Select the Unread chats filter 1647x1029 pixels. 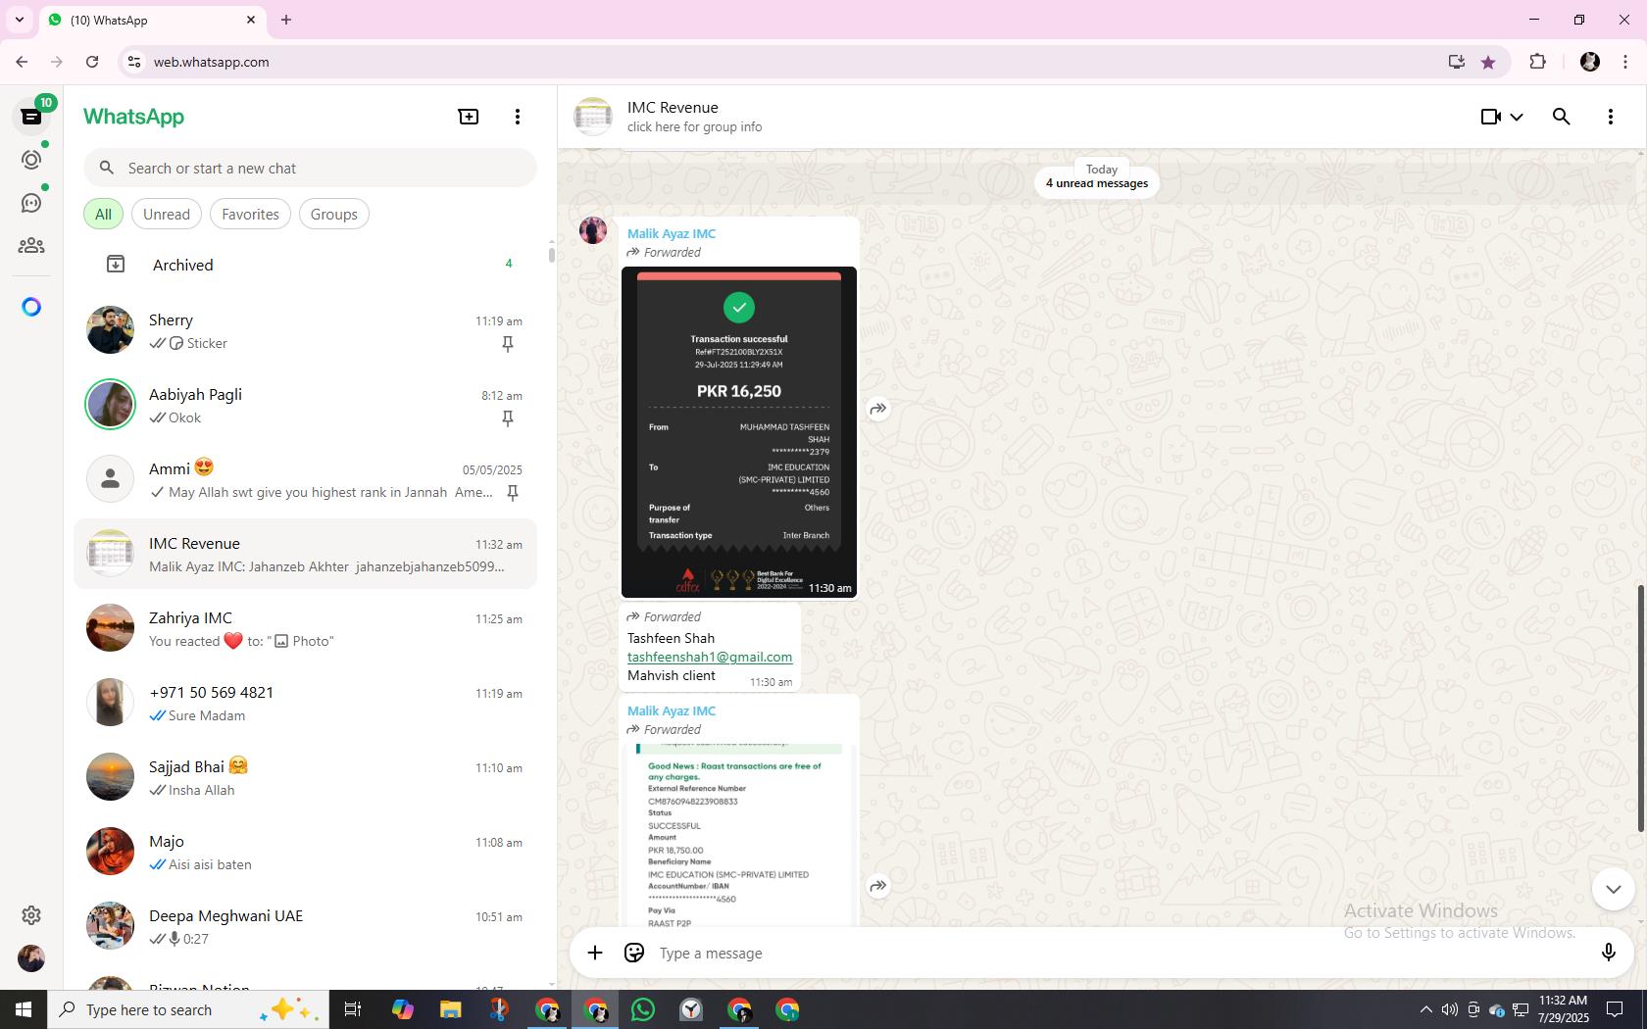pyautogui.click(x=167, y=214)
